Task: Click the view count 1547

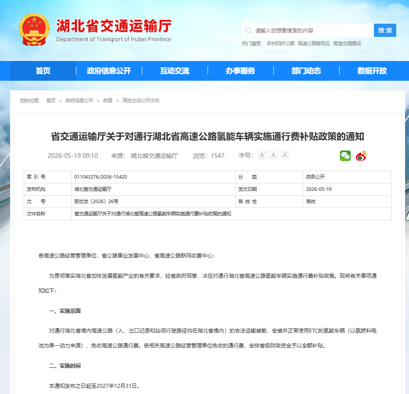Action: pos(218,156)
